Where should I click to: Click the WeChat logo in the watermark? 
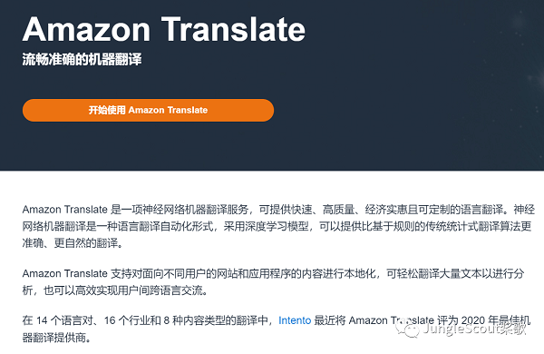coord(408,329)
